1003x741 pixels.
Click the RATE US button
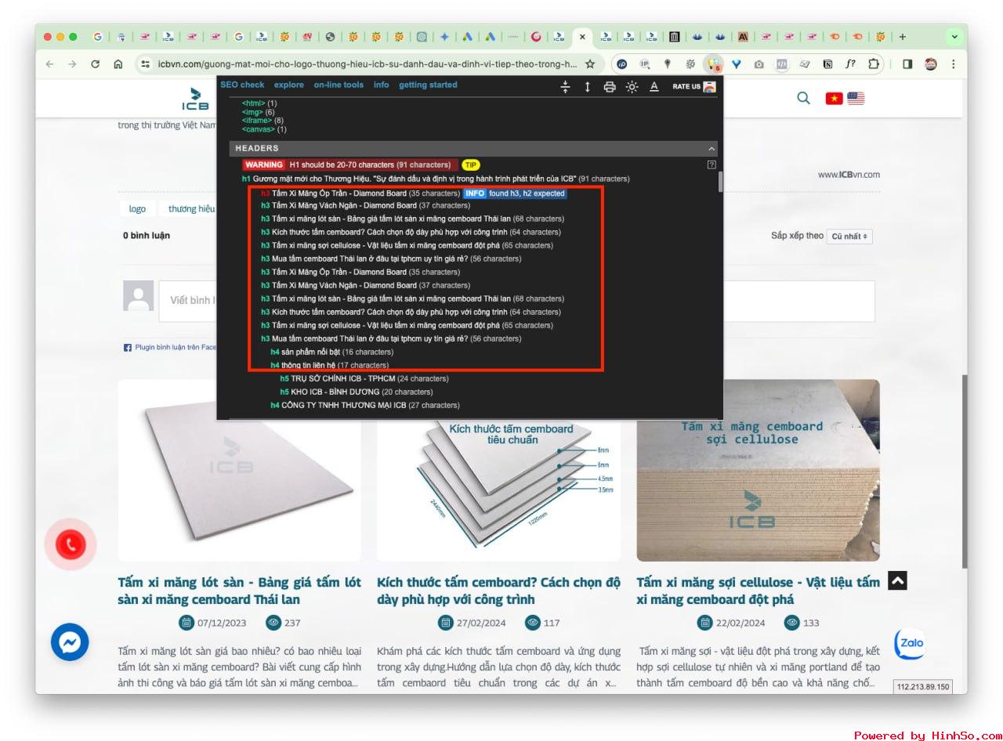[x=693, y=86]
